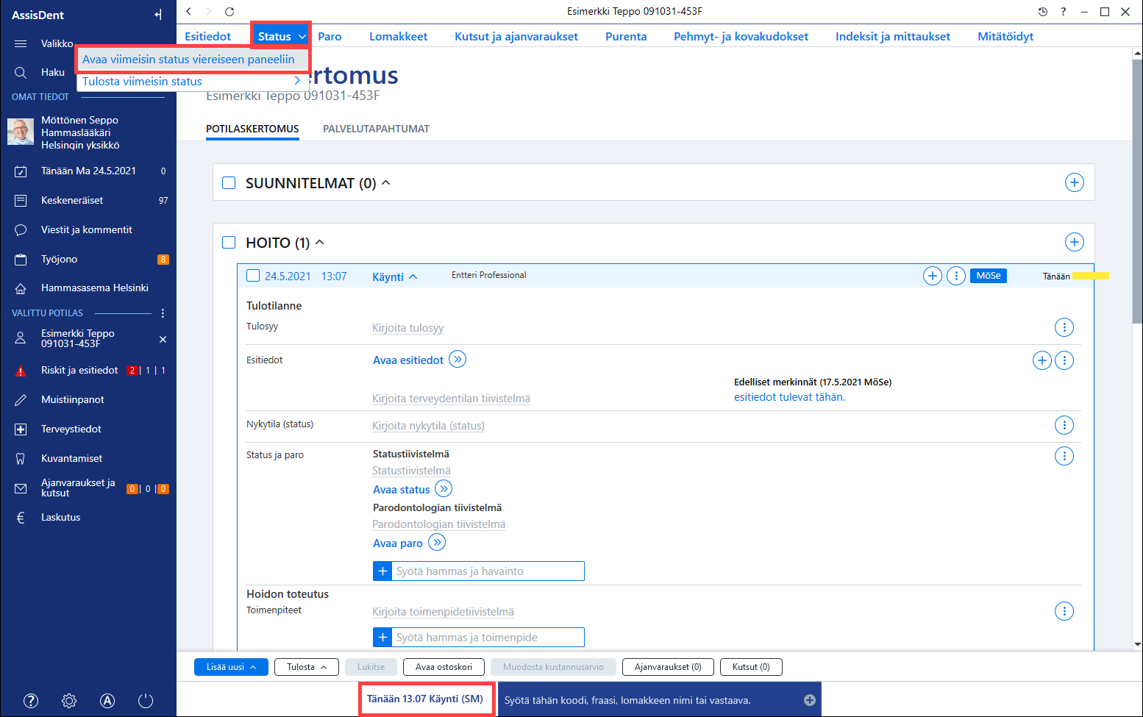The height and width of the screenshot is (717, 1143).
Task: Open the three-dot menu in Käynti header
Action: (x=956, y=276)
